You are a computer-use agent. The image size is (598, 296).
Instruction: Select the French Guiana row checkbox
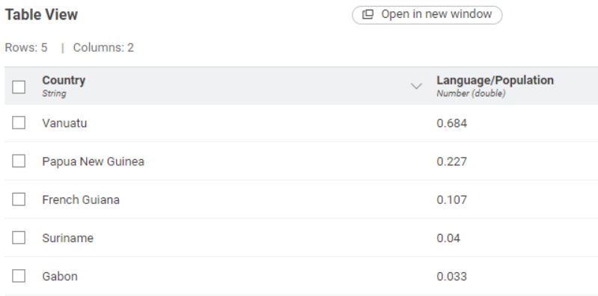coord(19,200)
